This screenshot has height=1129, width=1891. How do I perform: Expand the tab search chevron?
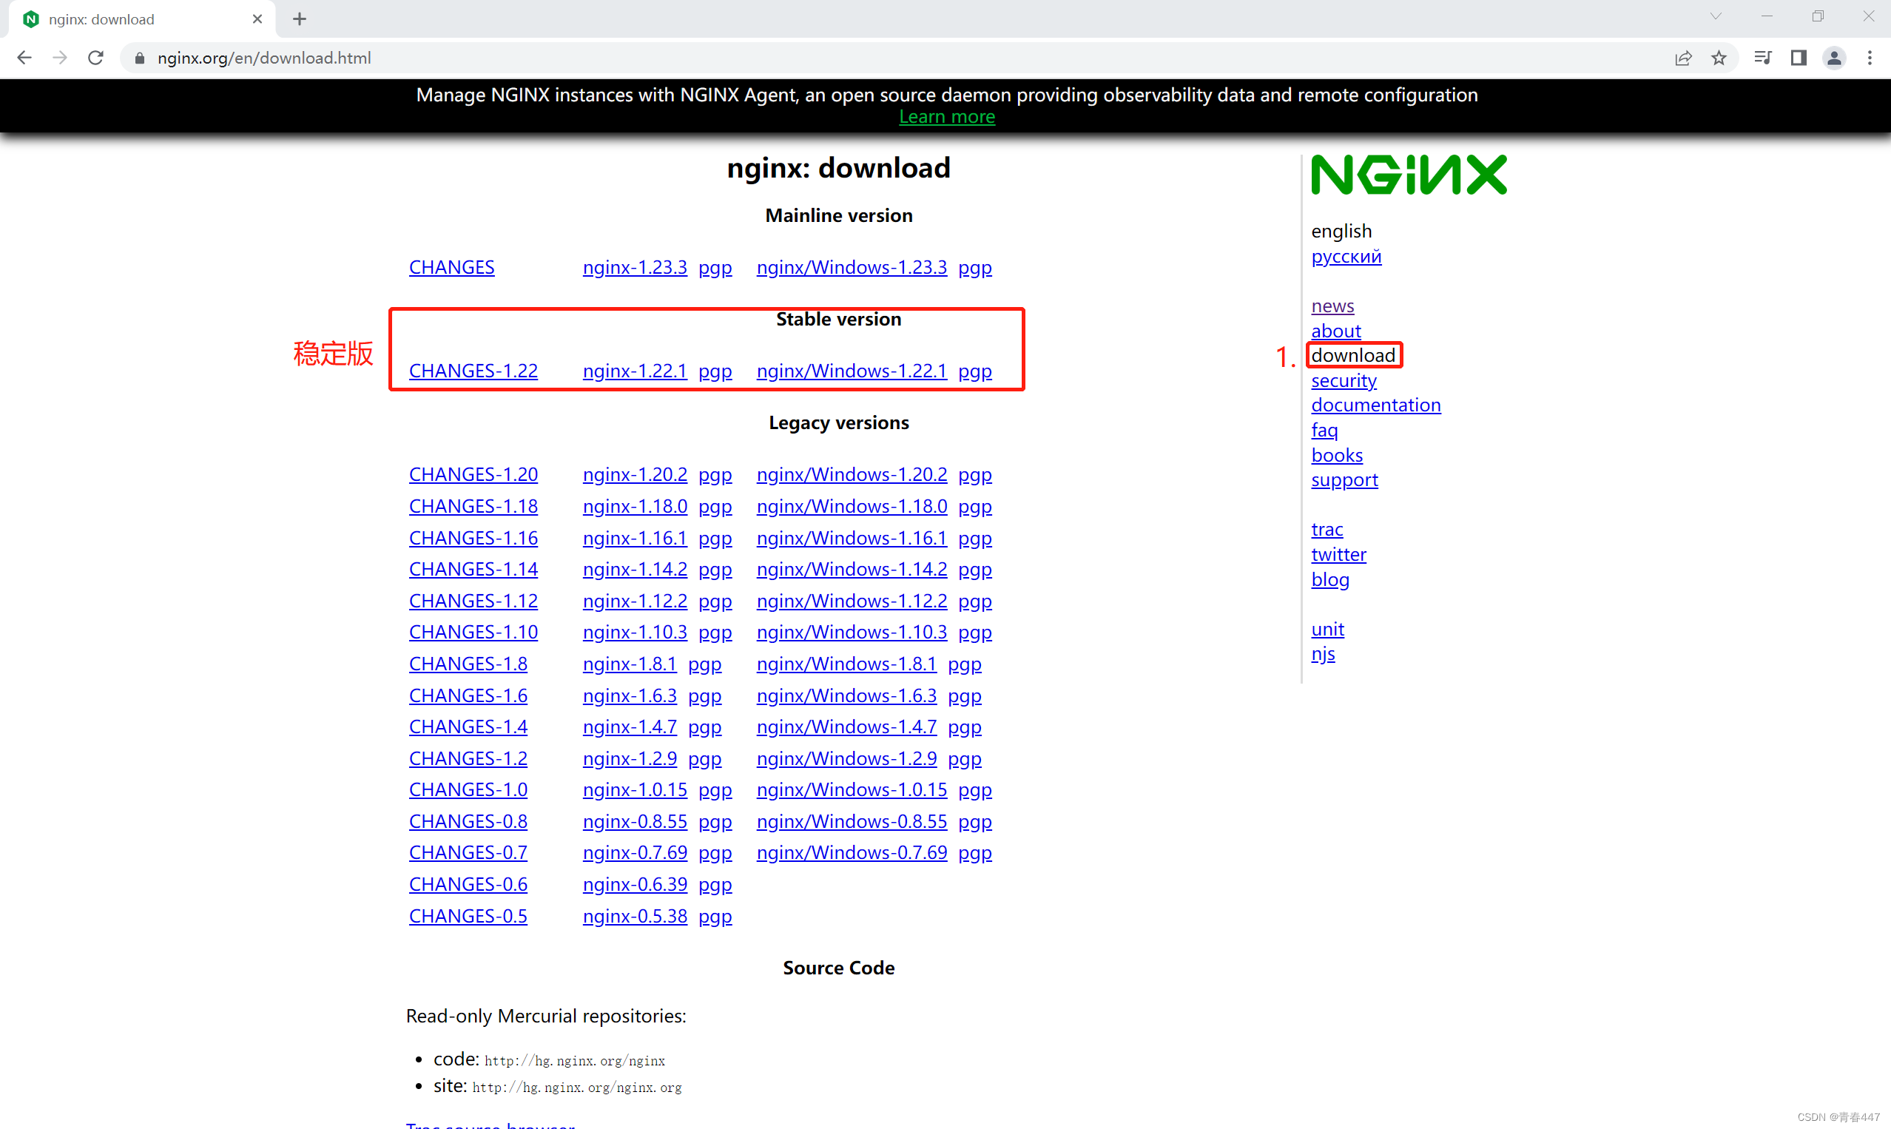(1715, 16)
